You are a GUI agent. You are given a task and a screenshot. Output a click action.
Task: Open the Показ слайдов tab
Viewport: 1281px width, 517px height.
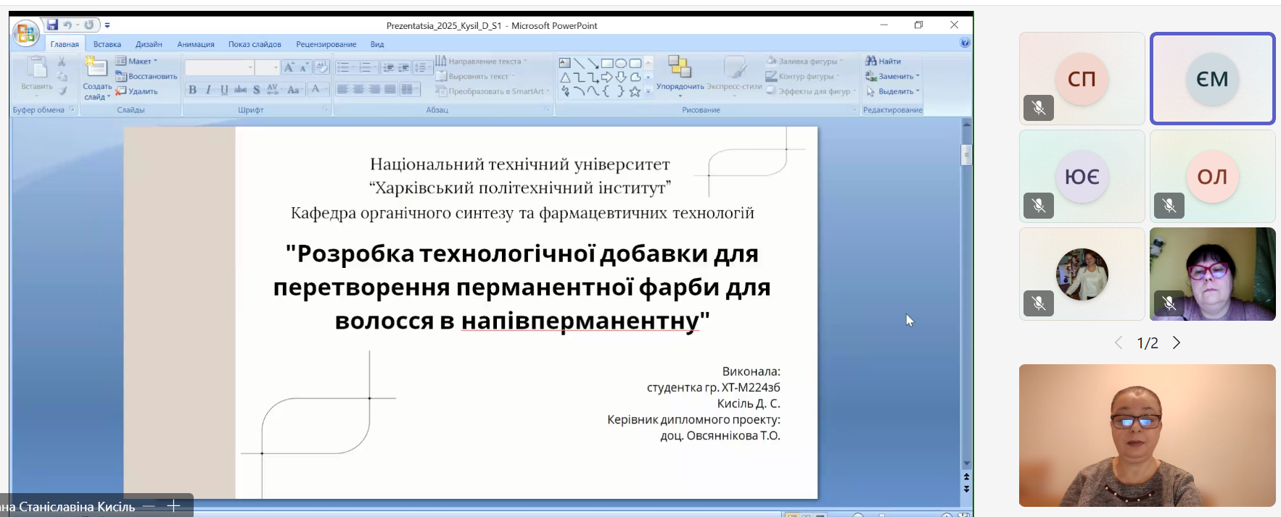pos(255,44)
